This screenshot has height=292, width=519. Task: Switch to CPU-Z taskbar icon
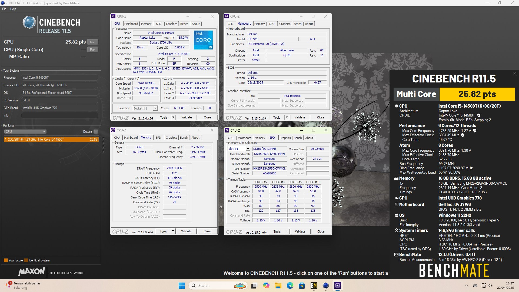[337, 286]
